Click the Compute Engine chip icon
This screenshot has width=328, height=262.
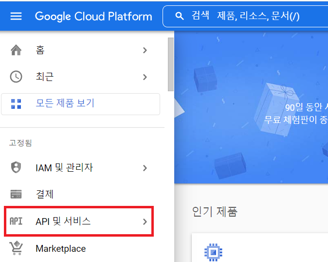point(213,252)
